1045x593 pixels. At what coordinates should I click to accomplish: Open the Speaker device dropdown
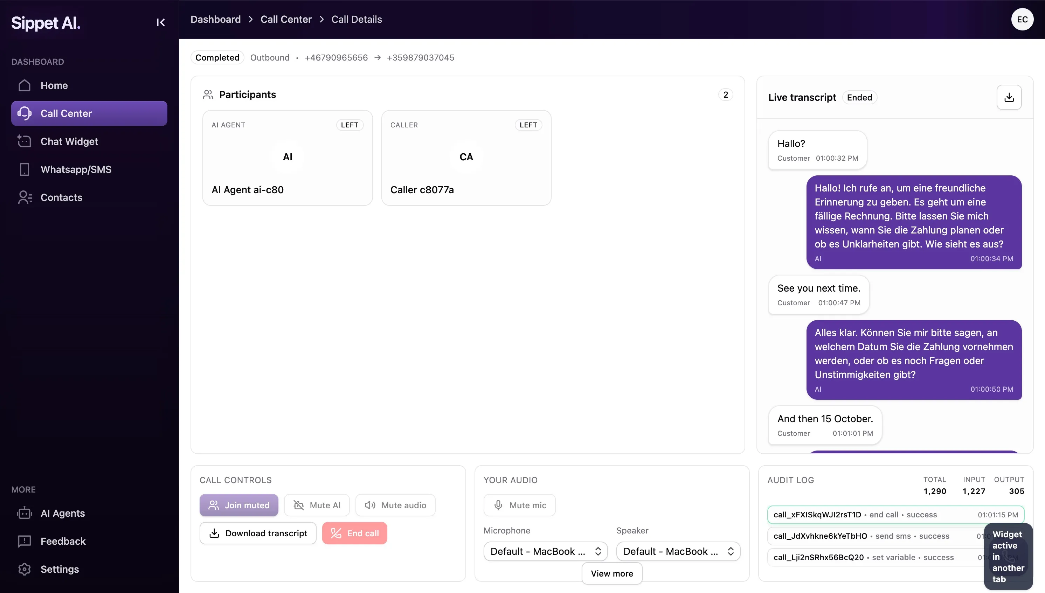[678, 551]
